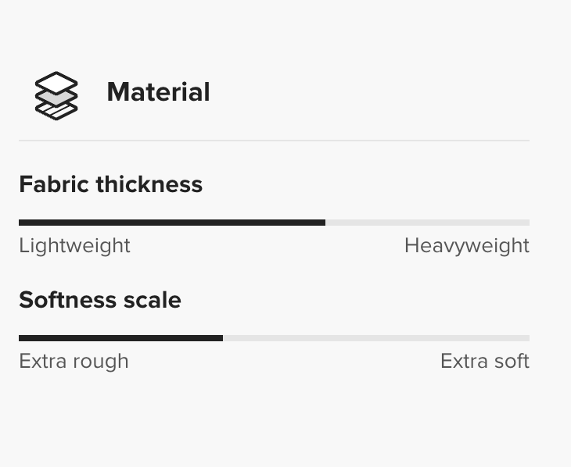This screenshot has width=571, height=467.
Task: Click the far left start of the Softness scale bar
Action: (20, 338)
